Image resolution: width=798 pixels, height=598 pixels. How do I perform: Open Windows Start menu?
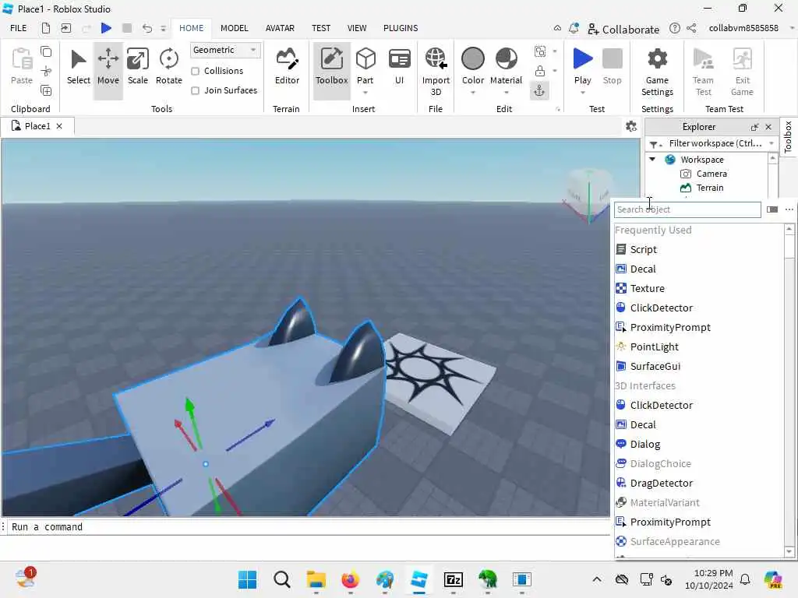(x=247, y=579)
